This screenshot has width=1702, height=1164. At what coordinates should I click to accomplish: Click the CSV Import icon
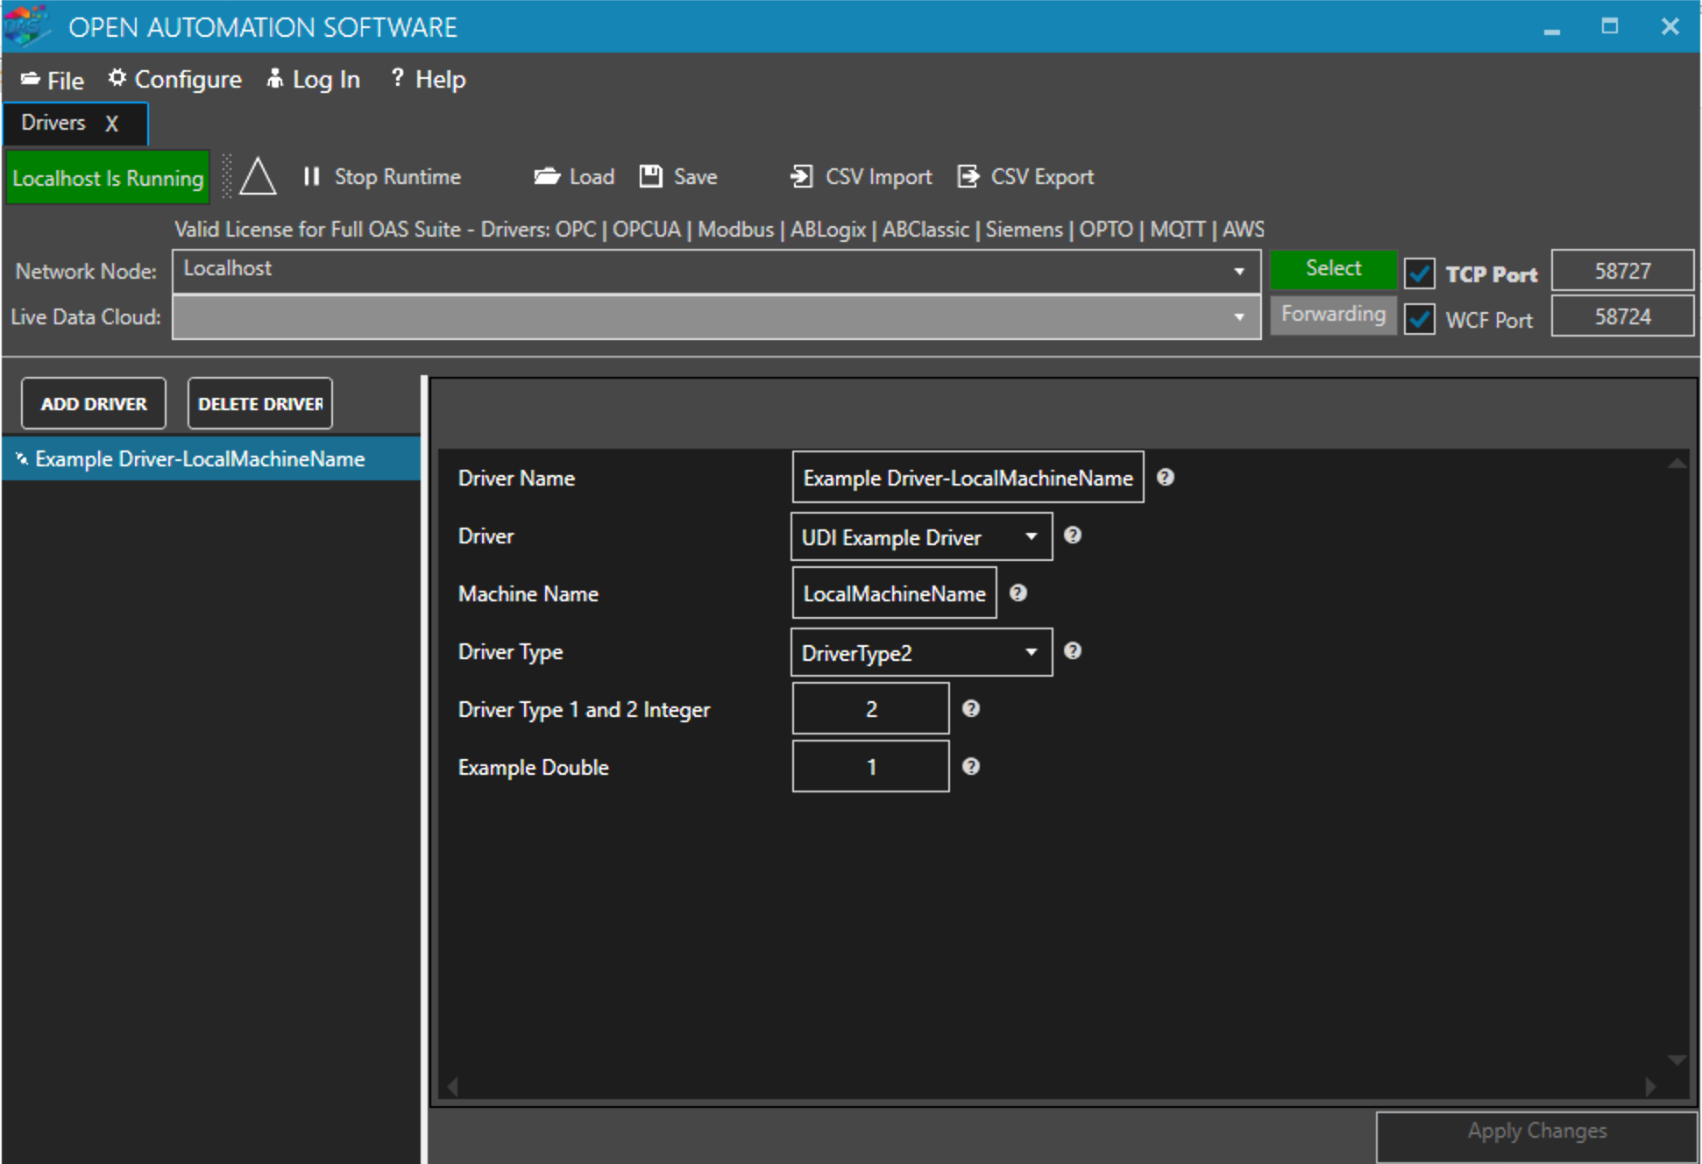[x=800, y=177]
